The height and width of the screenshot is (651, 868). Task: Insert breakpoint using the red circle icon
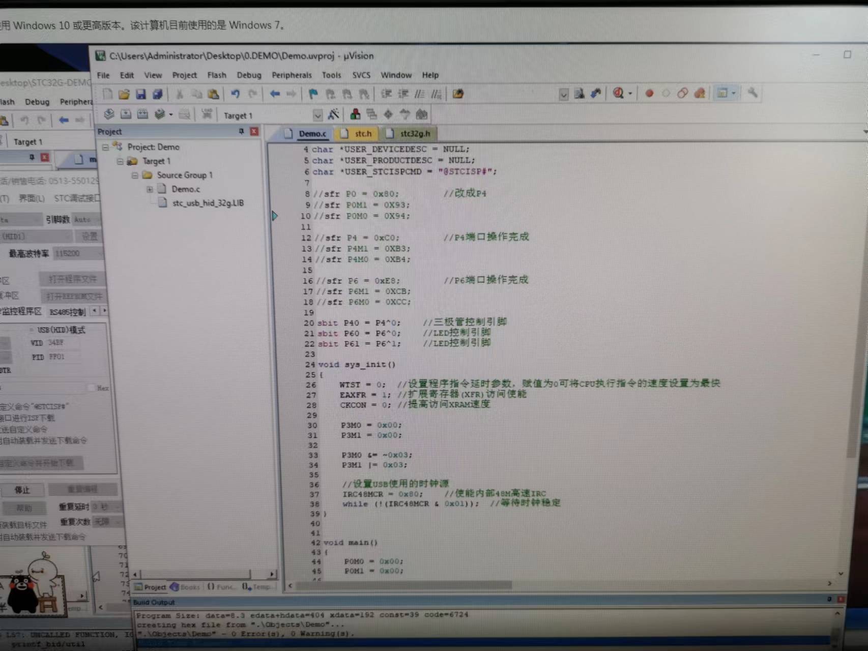pos(649,93)
